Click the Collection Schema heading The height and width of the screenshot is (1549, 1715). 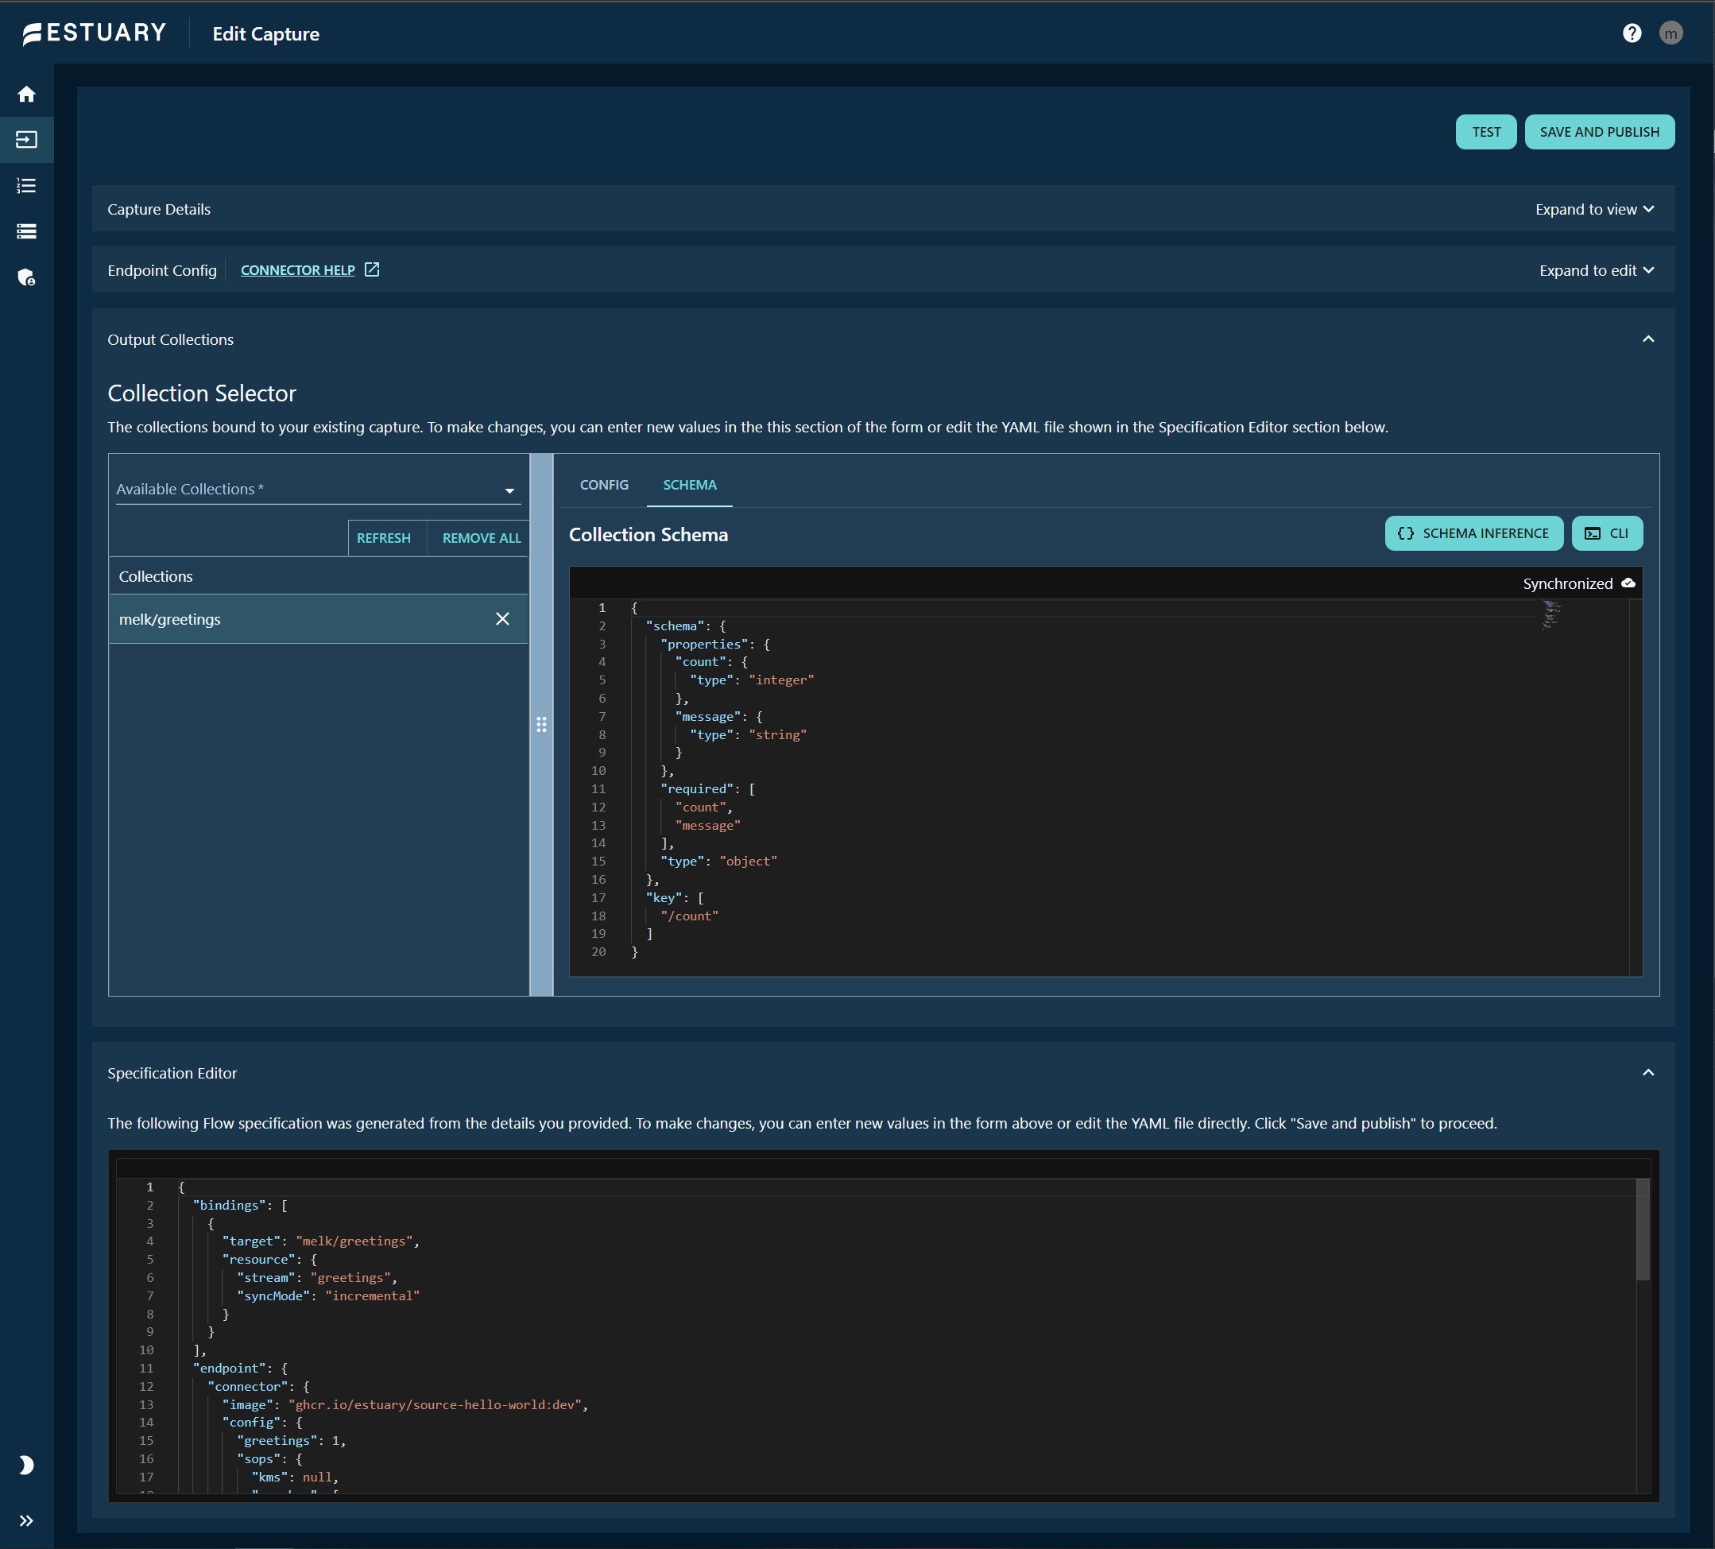point(648,535)
